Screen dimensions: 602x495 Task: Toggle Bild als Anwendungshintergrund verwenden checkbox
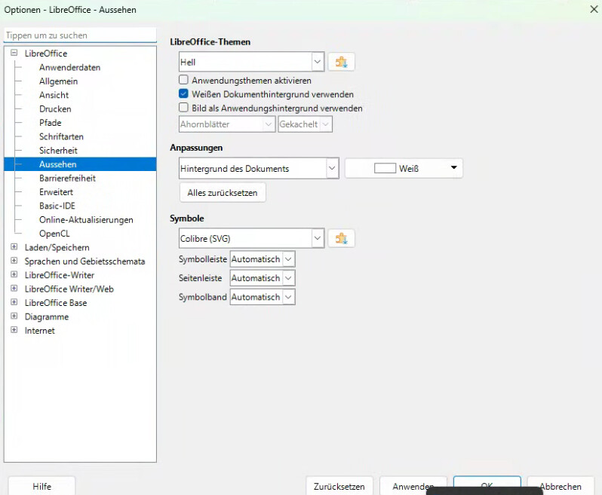183,108
